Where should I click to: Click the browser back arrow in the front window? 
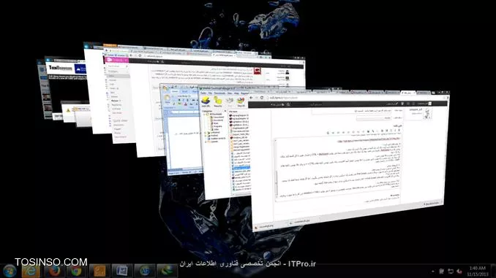pyautogui.click(x=251, y=98)
